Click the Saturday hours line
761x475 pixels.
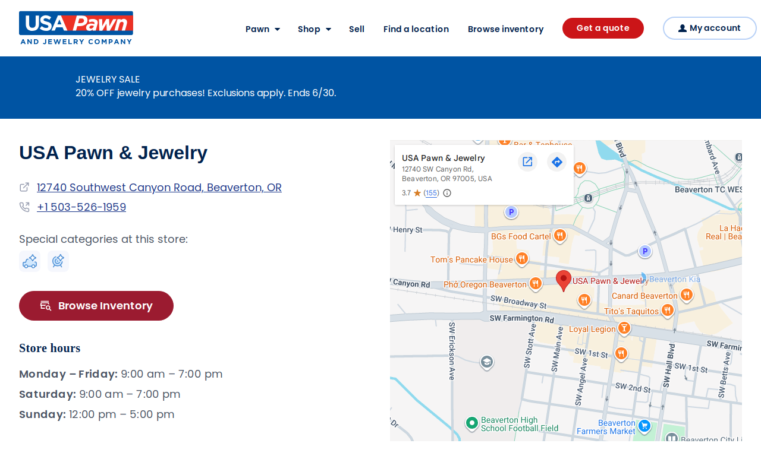(100, 394)
